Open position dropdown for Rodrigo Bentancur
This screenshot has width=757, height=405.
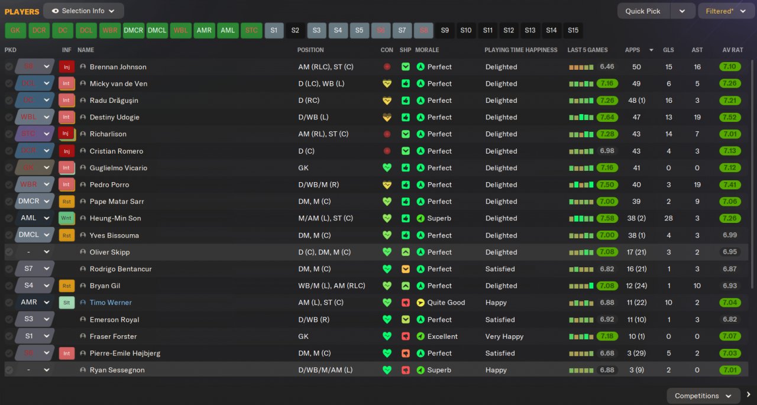[x=47, y=269]
